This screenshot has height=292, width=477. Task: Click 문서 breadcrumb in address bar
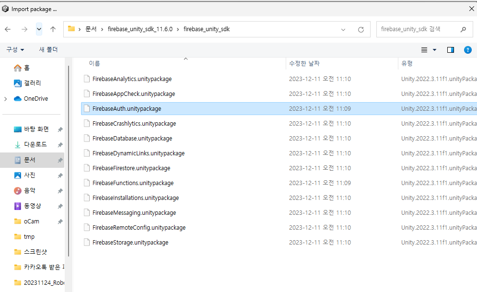point(91,29)
